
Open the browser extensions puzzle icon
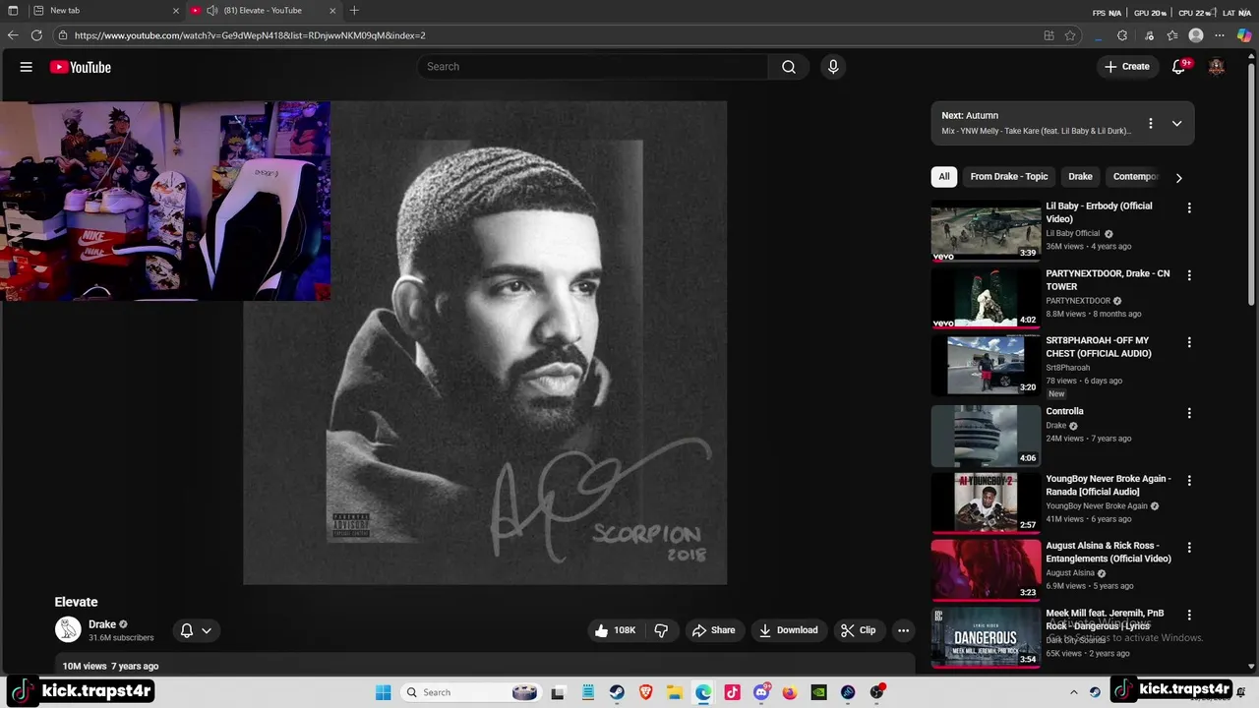[1122, 35]
